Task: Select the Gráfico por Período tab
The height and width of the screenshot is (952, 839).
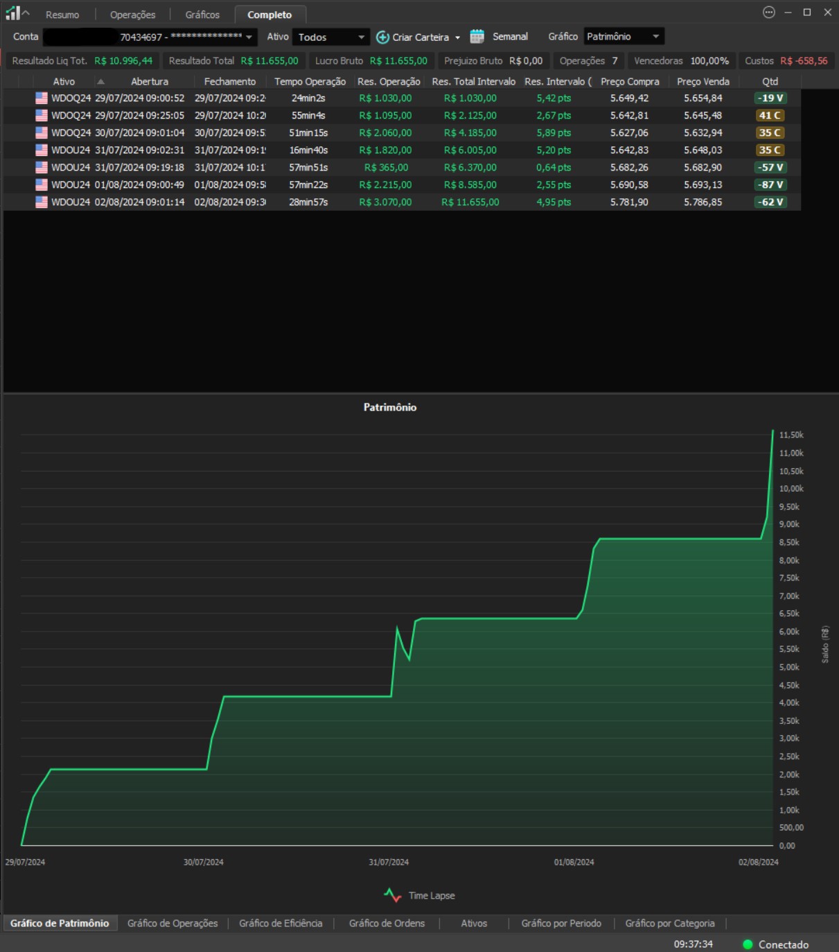Action: click(x=561, y=923)
